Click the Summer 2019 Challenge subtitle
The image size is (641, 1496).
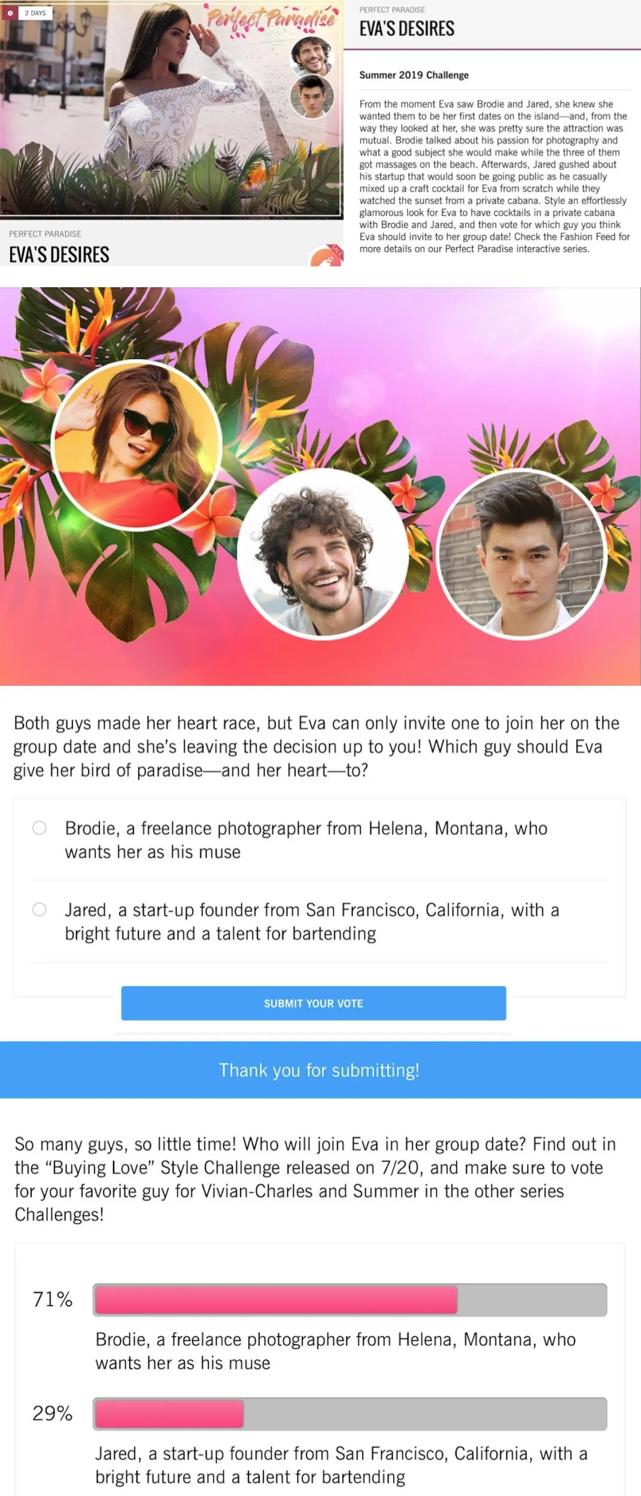(x=414, y=75)
